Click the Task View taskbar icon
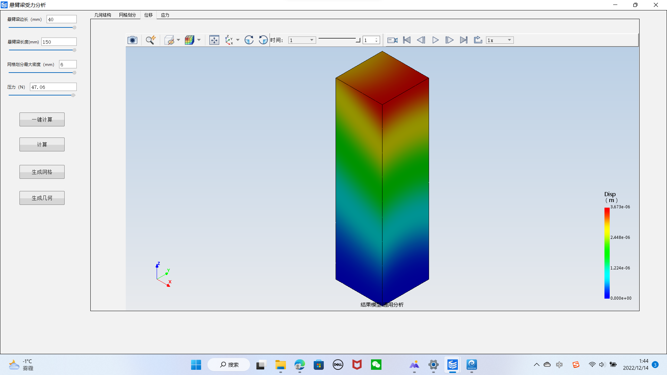 [x=261, y=365]
